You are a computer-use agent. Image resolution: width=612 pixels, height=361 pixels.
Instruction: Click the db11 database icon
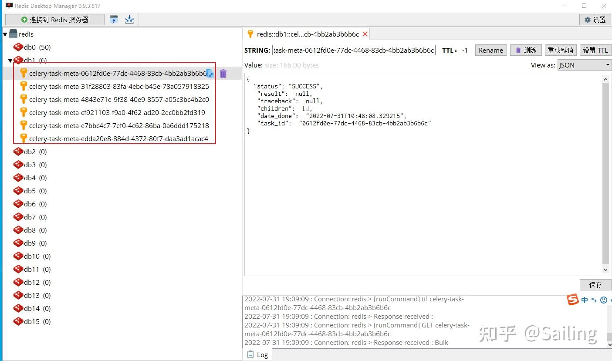pyautogui.click(x=18, y=269)
